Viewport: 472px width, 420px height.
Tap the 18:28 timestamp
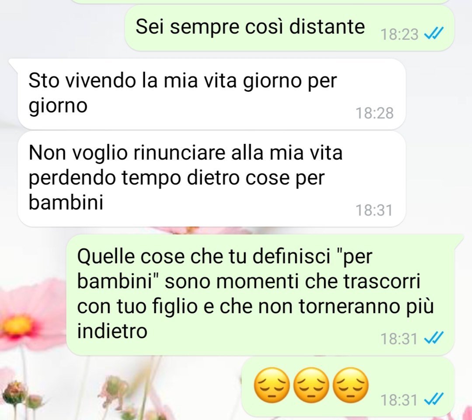374,113
